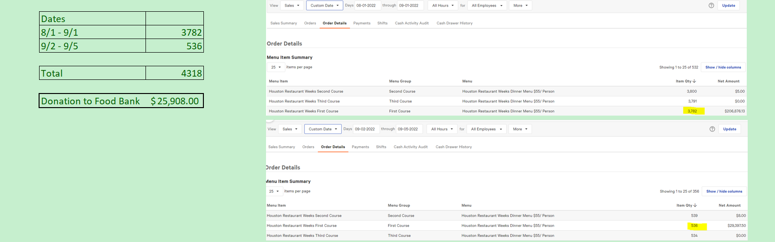Image resolution: width=775 pixels, height=242 pixels.
Task: Switch to Orders tab in 09-02-2022 report
Action: (x=308, y=147)
